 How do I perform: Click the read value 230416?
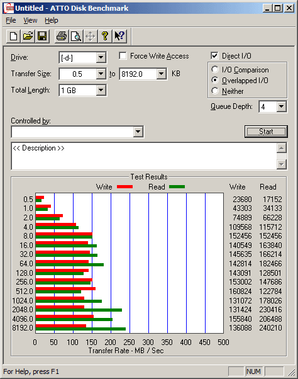[x=270, y=310]
